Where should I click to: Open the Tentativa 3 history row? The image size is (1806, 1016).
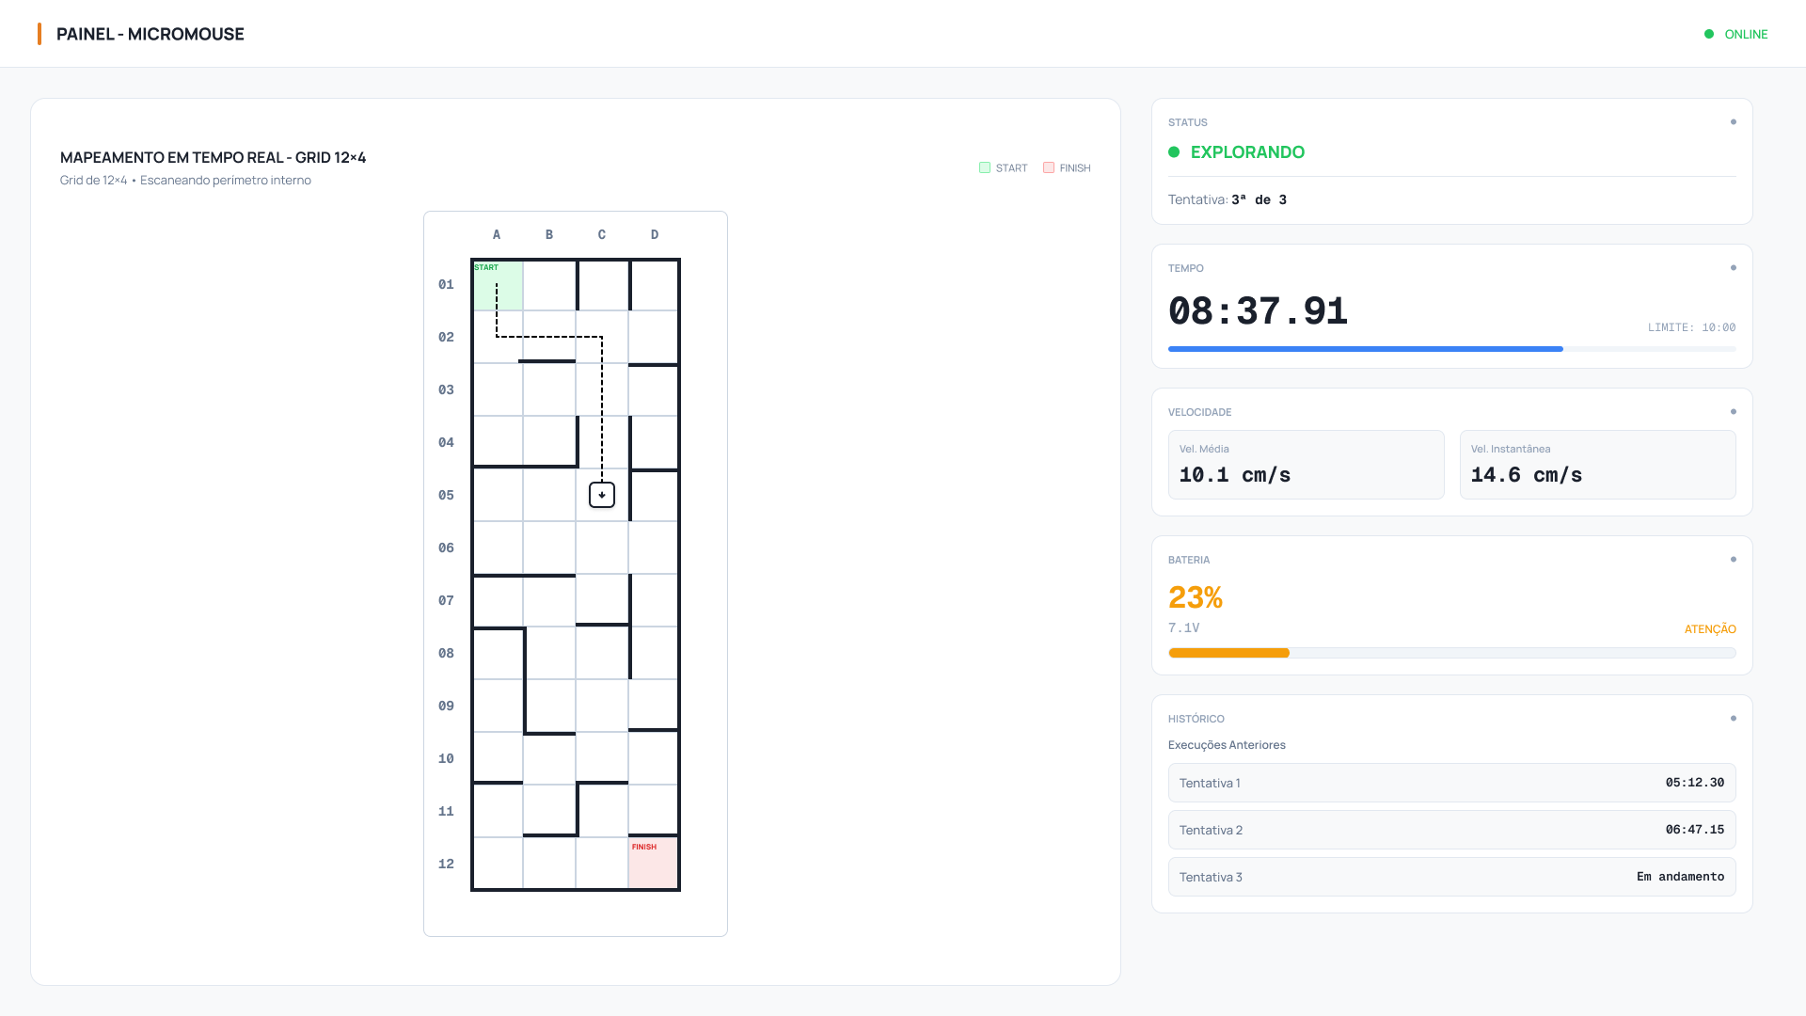coord(1452,877)
